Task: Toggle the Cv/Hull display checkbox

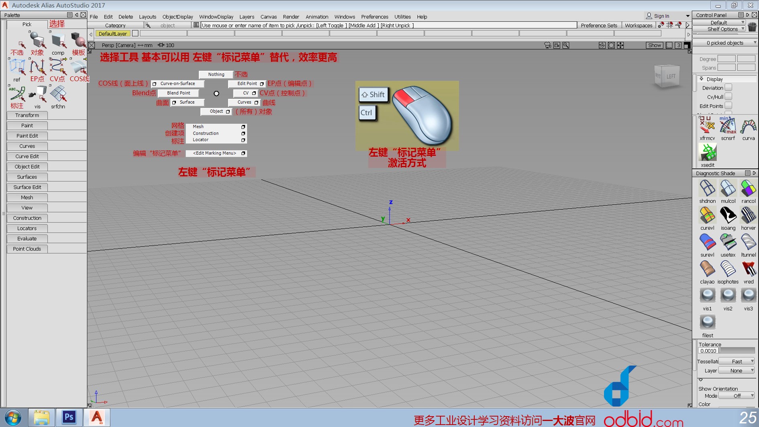Action: [x=728, y=97]
